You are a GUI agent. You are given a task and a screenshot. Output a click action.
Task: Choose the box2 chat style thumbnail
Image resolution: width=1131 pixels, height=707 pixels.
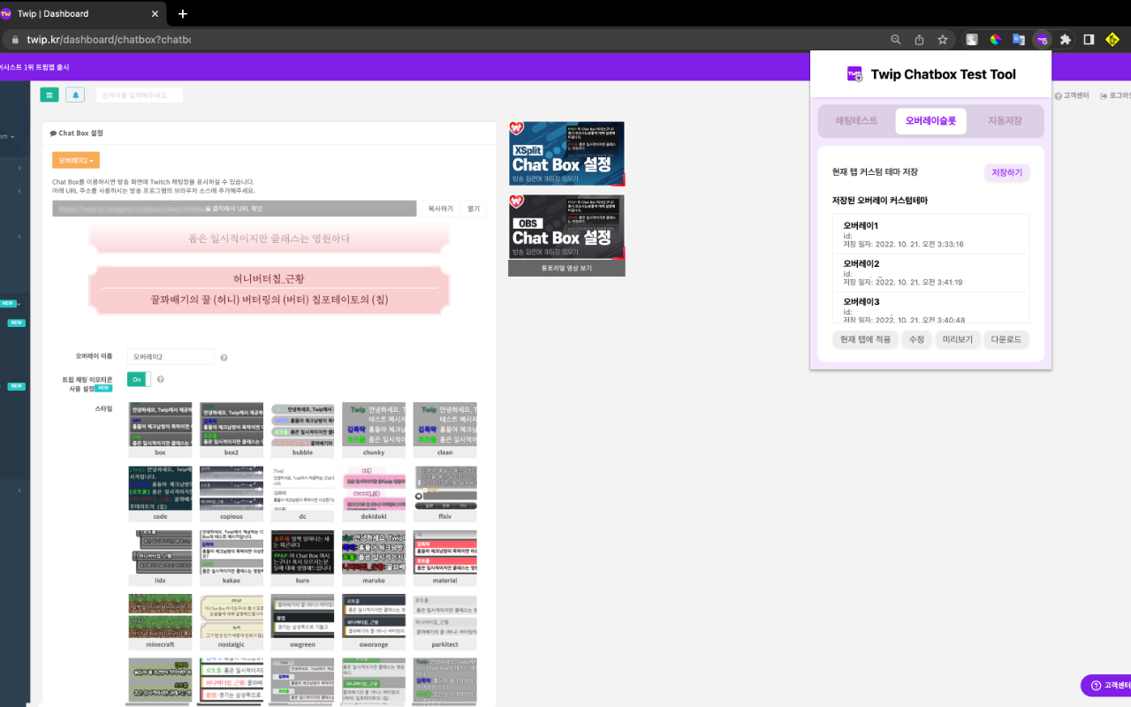(232, 430)
